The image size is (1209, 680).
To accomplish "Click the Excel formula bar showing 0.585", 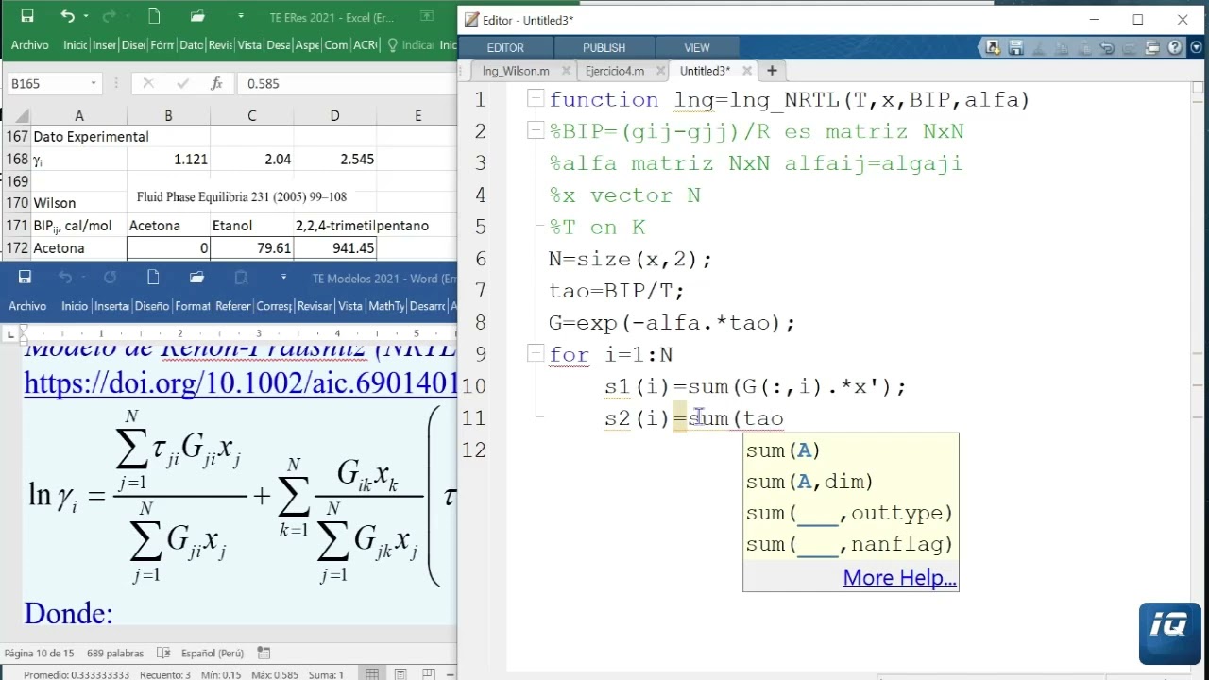I will [346, 83].
